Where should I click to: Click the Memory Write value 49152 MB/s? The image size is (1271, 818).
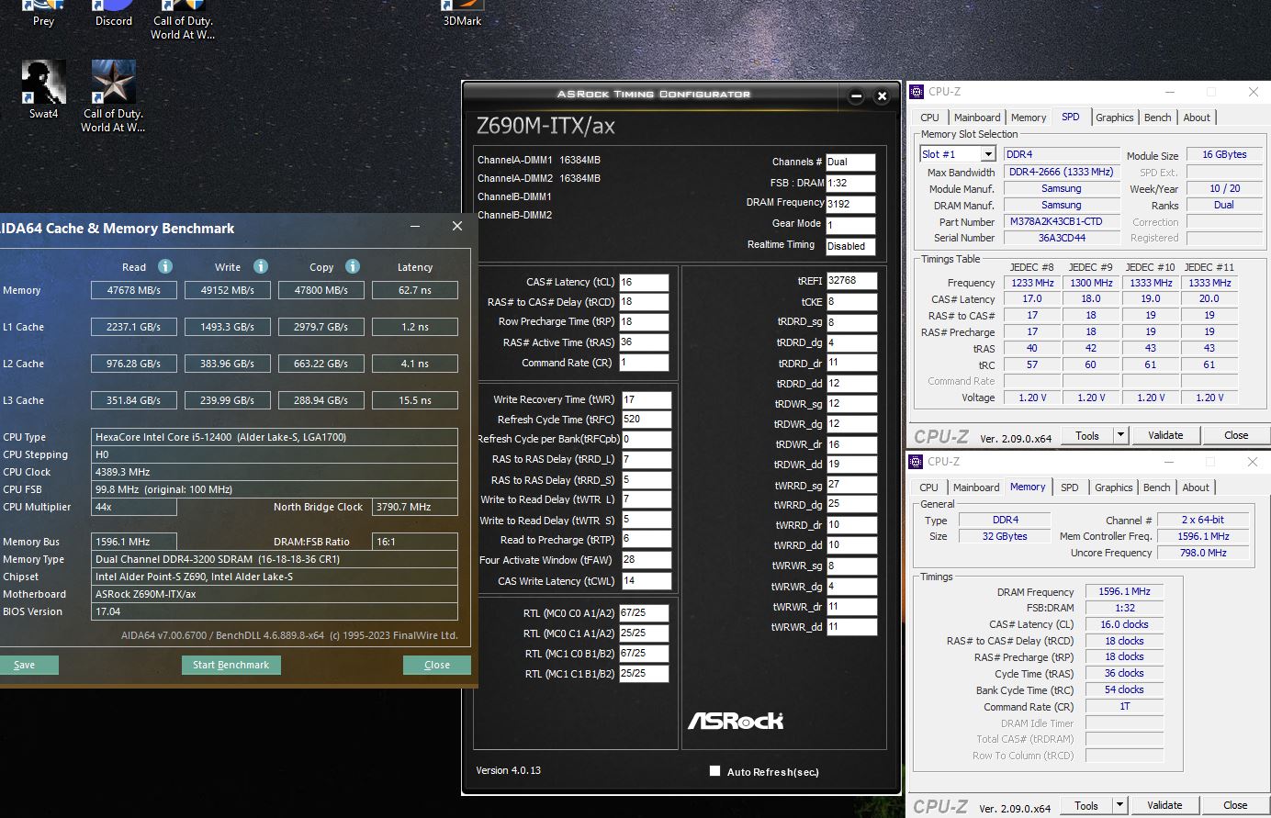click(x=228, y=290)
